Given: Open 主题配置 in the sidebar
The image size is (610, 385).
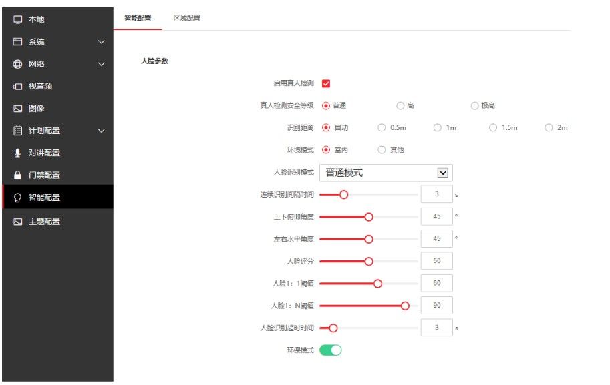Looking at the screenshot, I should (57, 222).
